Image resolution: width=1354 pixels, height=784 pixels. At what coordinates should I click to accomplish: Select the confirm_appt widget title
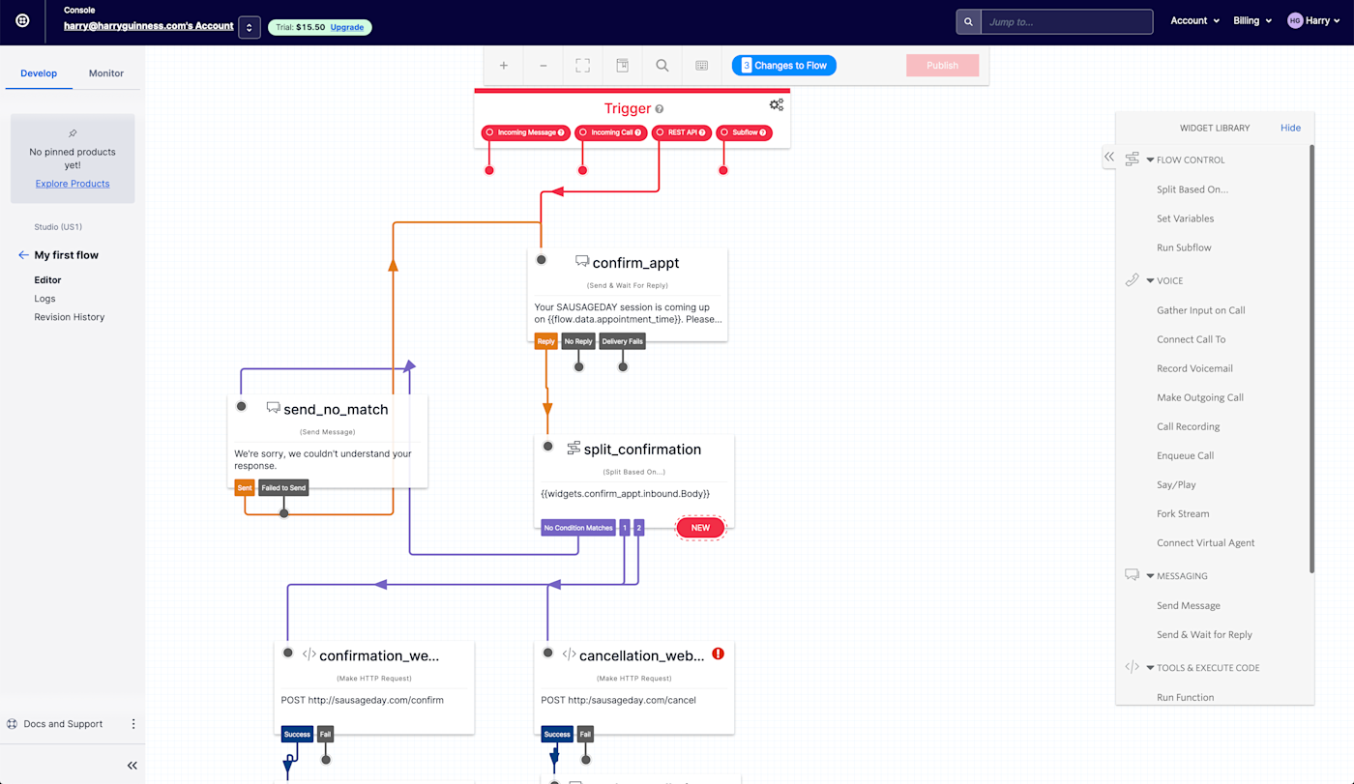[635, 263]
